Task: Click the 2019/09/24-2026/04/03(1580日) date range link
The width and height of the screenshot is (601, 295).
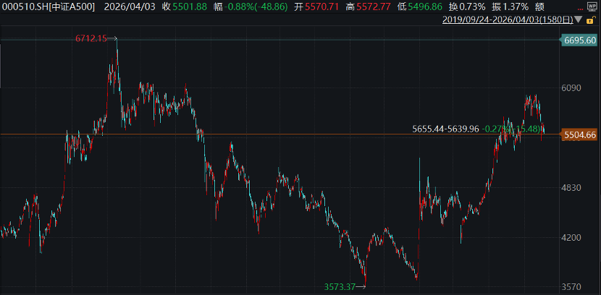Action: pos(508,20)
